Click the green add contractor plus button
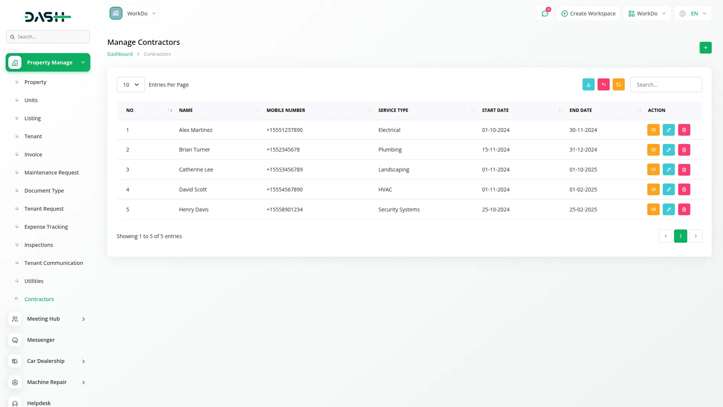 point(705,48)
